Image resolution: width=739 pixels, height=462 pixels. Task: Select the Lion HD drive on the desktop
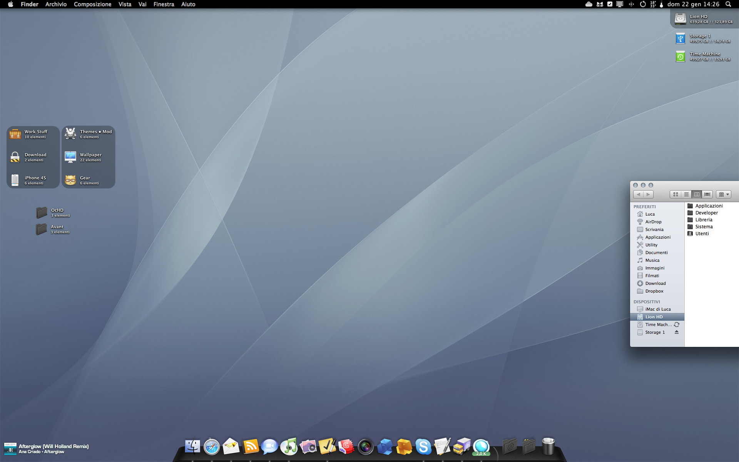tap(704, 19)
